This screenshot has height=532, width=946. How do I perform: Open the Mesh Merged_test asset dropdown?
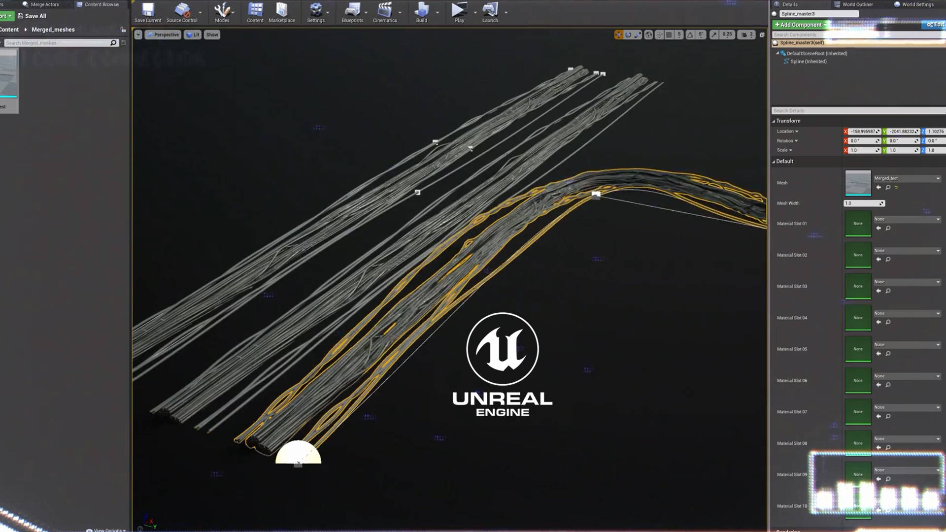tap(907, 178)
